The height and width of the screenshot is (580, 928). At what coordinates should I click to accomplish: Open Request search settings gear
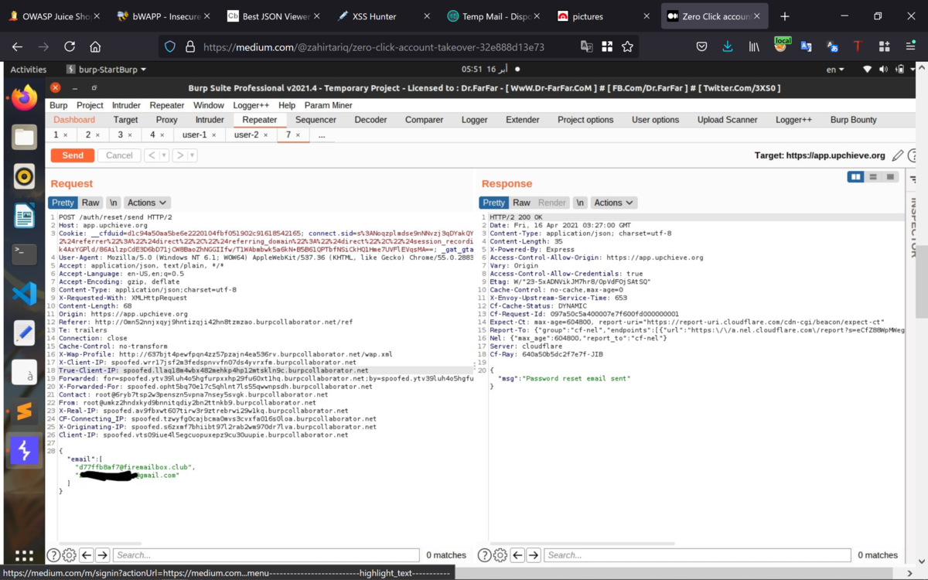(69, 554)
